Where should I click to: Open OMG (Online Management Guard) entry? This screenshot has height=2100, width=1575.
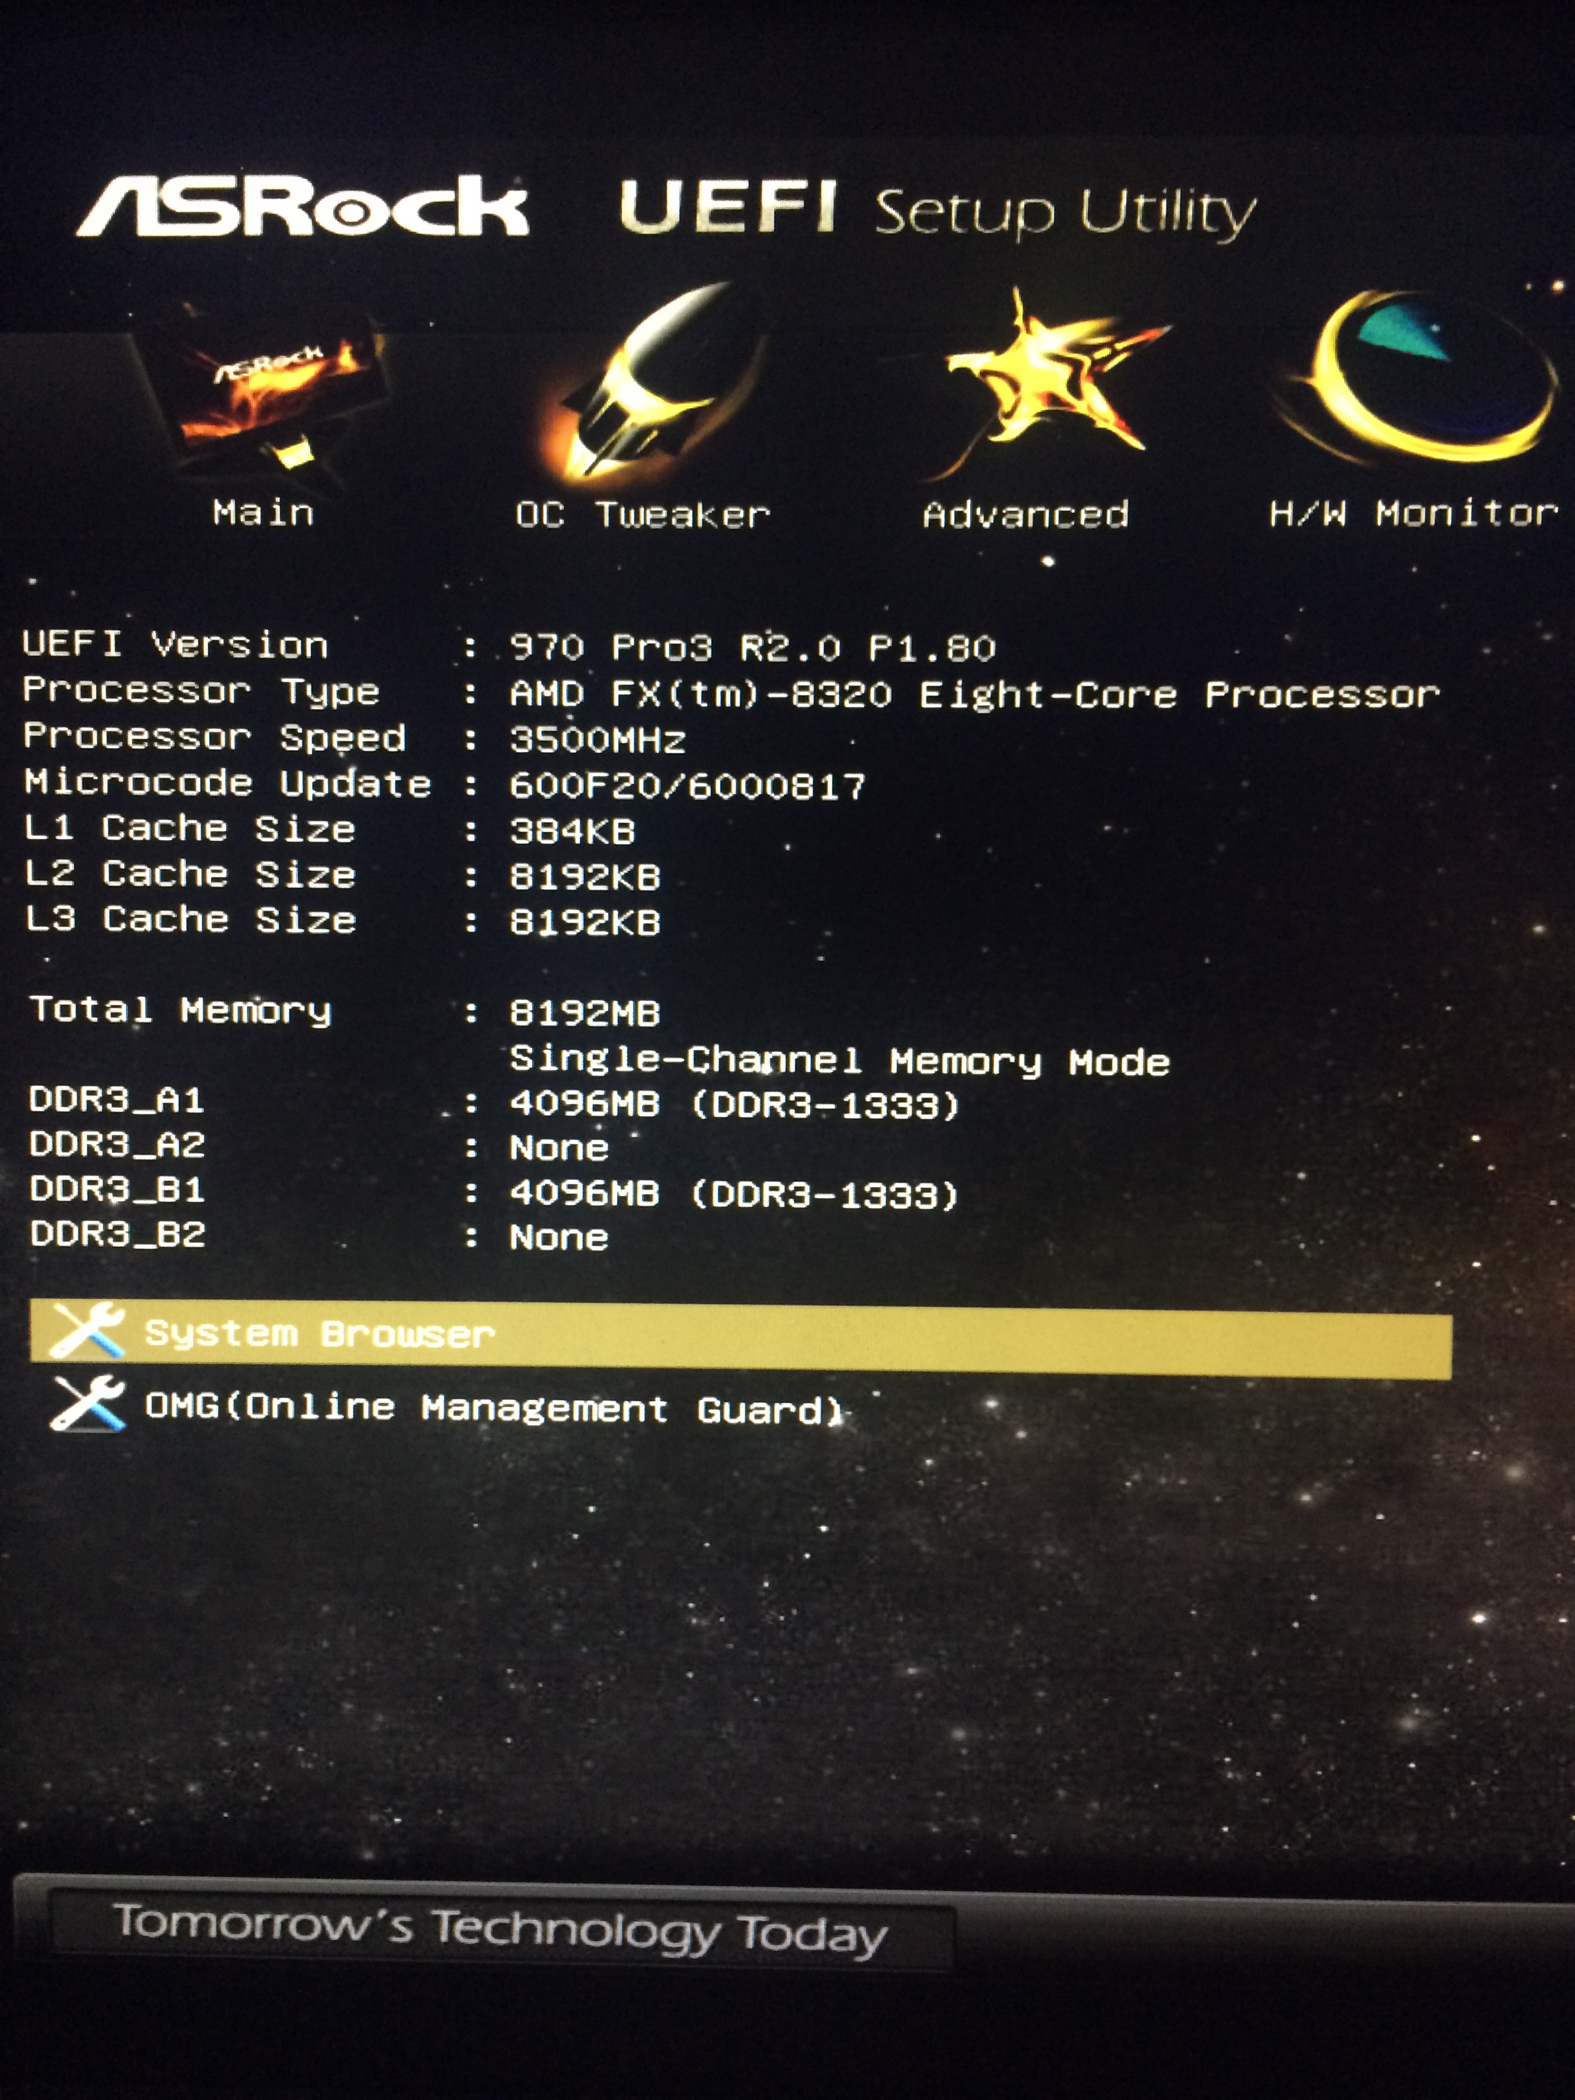[493, 1408]
